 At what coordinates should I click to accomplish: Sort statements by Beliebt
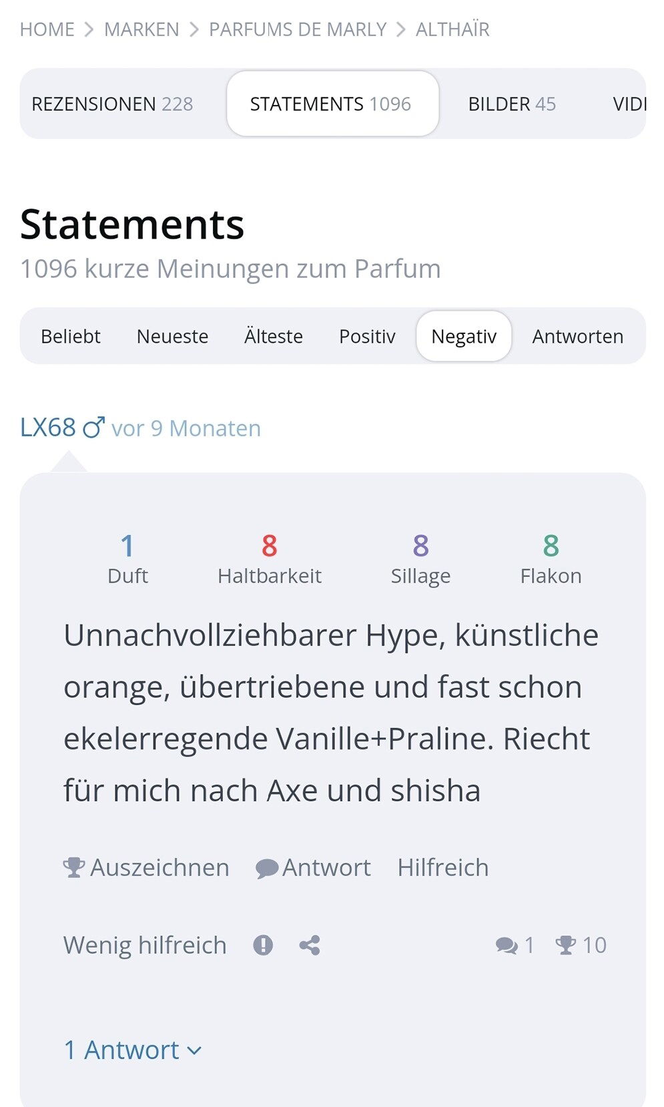click(71, 336)
